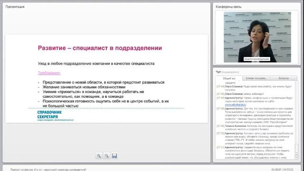
Task: Click the Конференц-связь panel title
Action: 228,7
